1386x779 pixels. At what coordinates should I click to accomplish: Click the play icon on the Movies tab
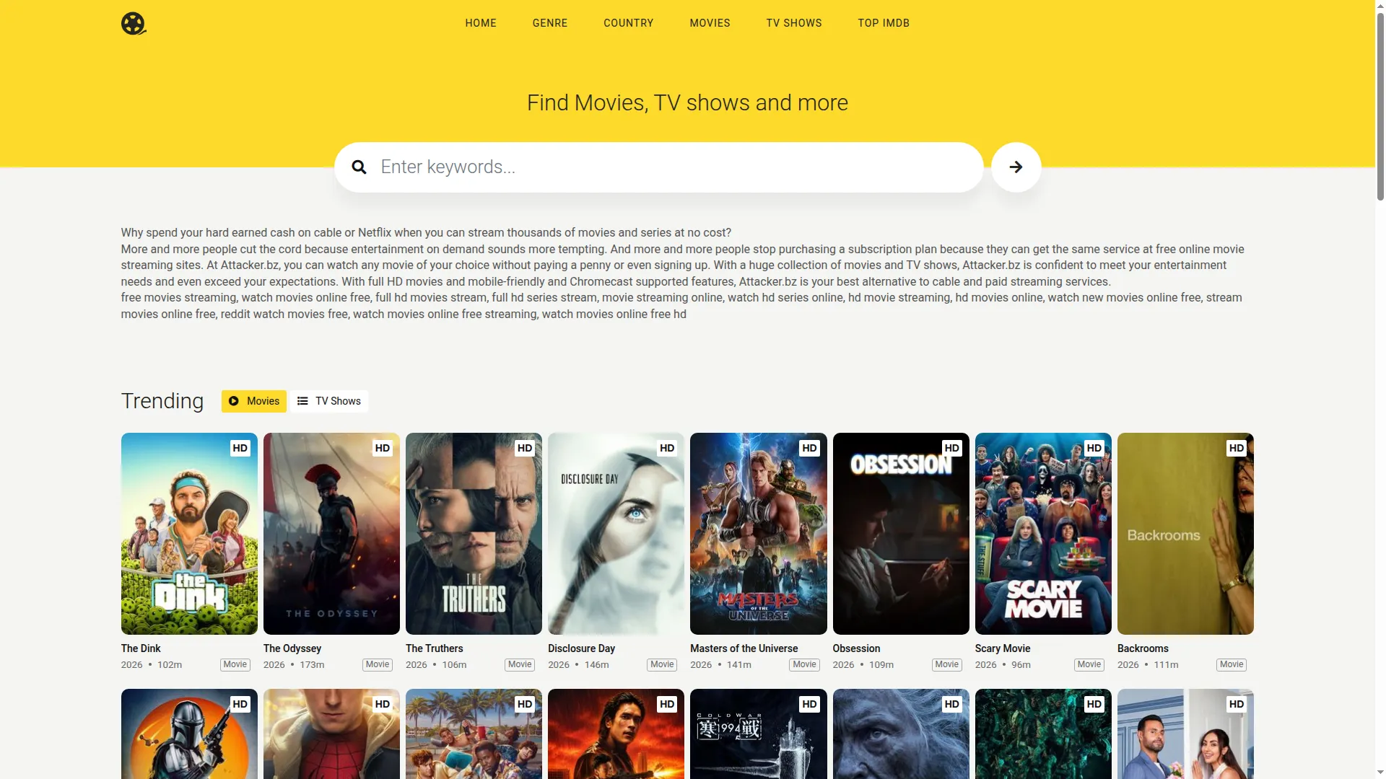click(234, 401)
